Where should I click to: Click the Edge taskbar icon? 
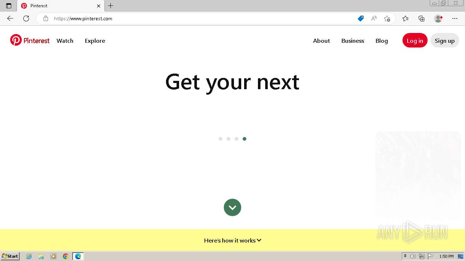click(x=78, y=256)
